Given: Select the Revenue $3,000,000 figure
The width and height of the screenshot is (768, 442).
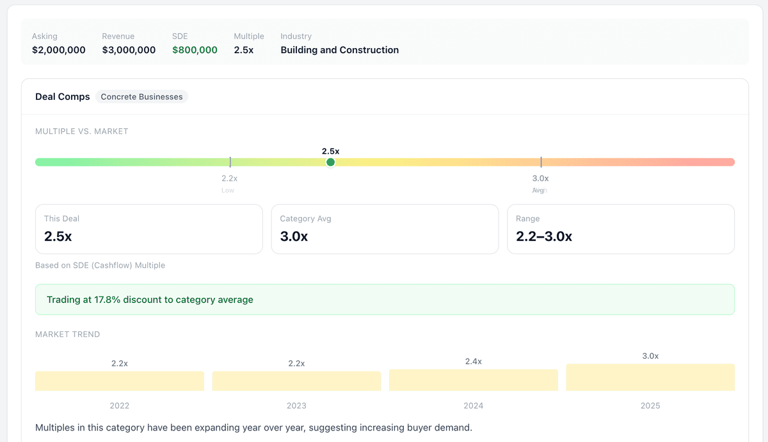Looking at the screenshot, I should [x=128, y=49].
